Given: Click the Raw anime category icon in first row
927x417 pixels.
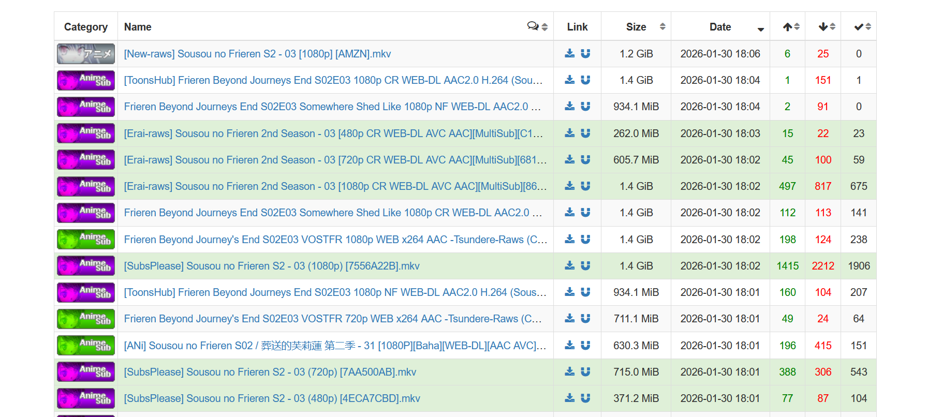Looking at the screenshot, I should tap(86, 54).
